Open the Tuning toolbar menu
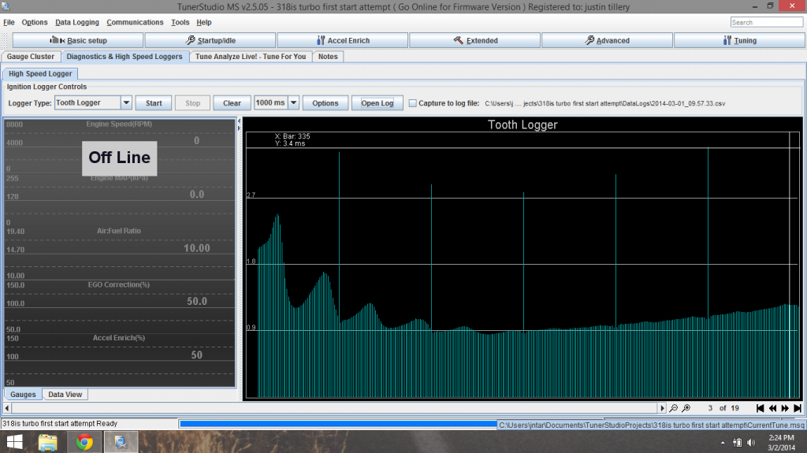This screenshot has height=453, width=807. pos(739,40)
